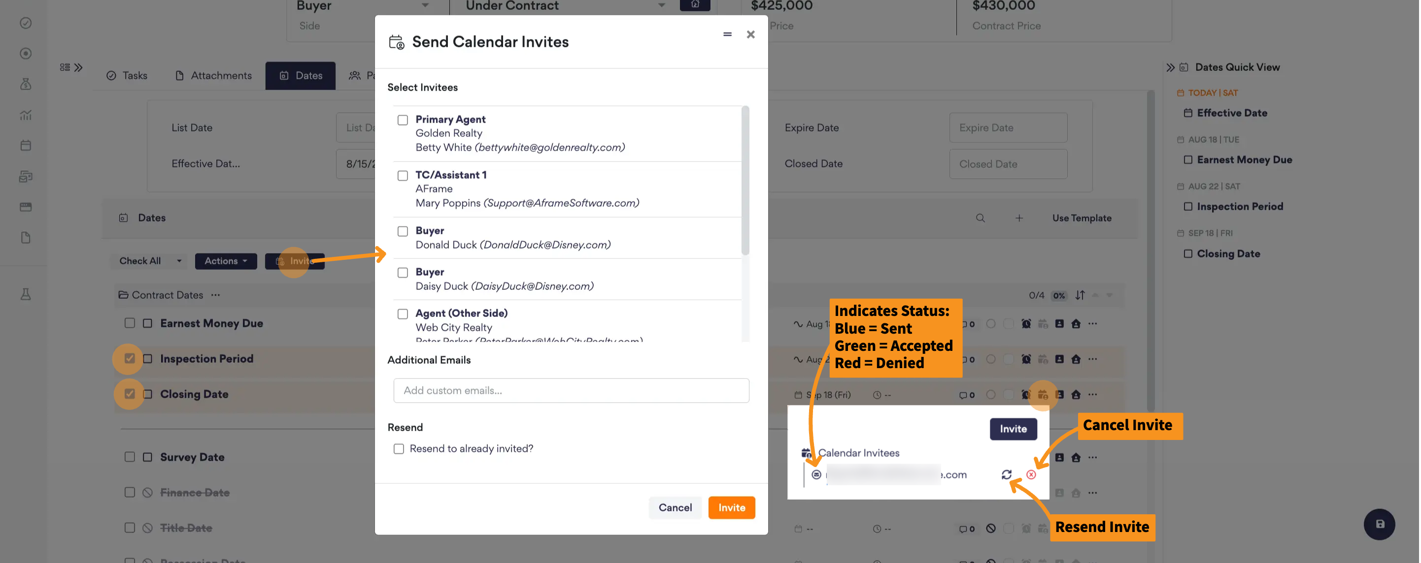Screen dimensions: 1421x563
Task: Collapse the Dates Quick View panel
Action: 1170,67
